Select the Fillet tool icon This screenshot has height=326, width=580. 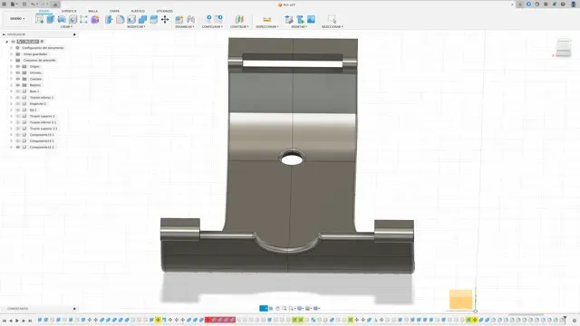[120, 19]
